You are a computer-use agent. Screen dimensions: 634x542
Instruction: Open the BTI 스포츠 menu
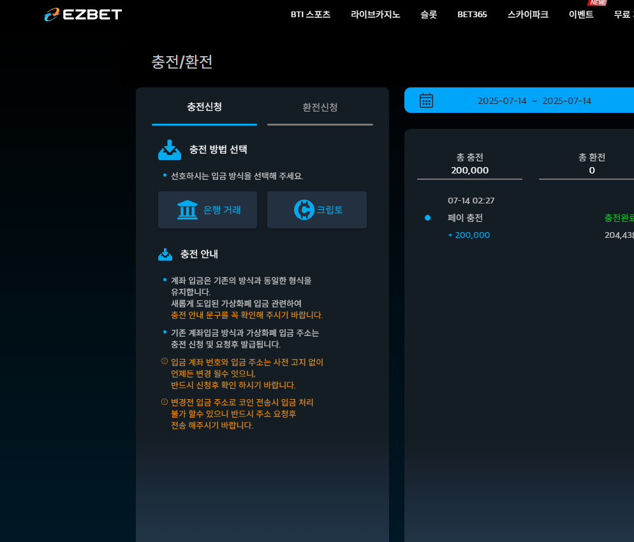point(311,15)
